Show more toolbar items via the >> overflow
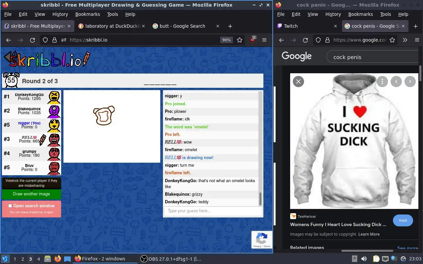The height and width of the screenshot is (264, 423). tap(405, 40)
